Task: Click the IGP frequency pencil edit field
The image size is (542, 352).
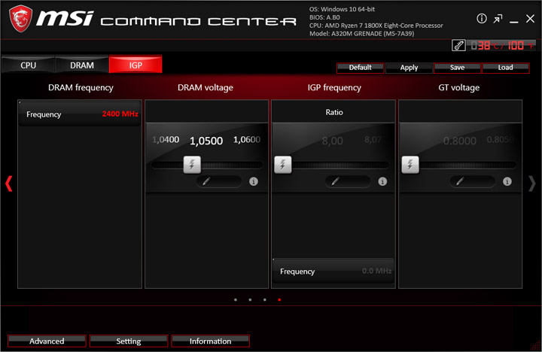Action: click(x=347, y=181)
